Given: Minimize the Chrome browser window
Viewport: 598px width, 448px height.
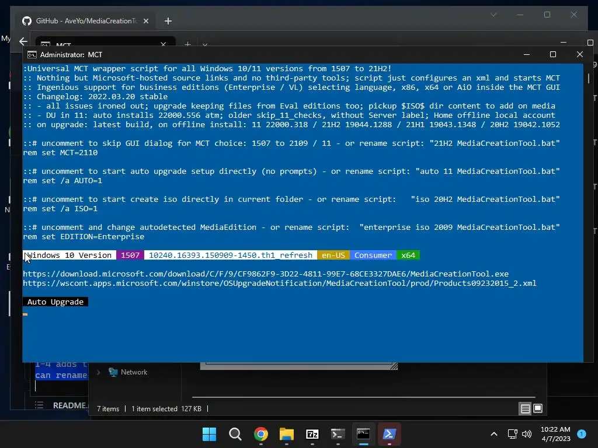Looking at the screenshot, I should 520,15.
